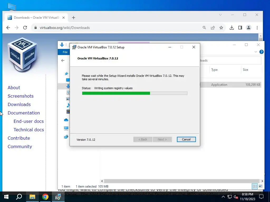Click the VirtualBox installer taskbar icon
The image size is (270, 202).
[58, 197]
